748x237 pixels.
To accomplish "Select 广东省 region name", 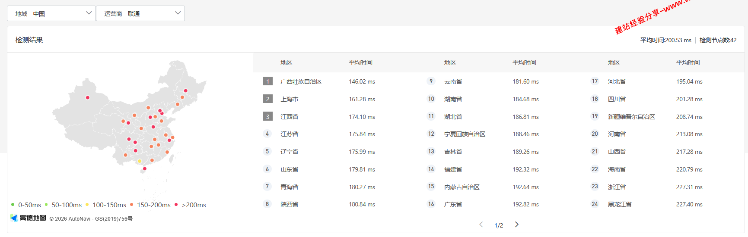I will pos(453,204).
